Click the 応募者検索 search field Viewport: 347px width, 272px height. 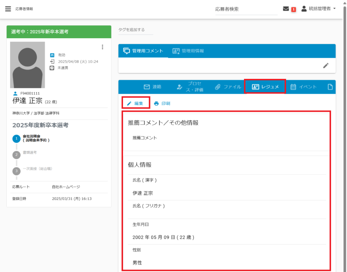(246, 9)
